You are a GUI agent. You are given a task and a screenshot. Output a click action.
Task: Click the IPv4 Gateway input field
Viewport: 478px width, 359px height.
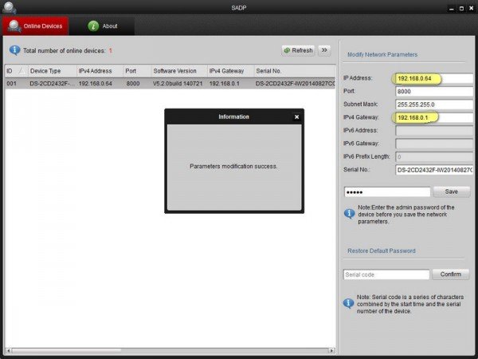434,117
